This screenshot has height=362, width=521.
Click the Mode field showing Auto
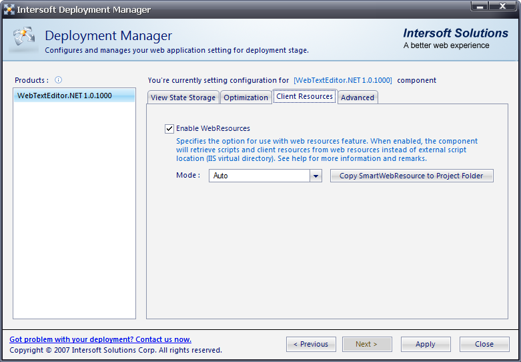tap(259, 176)
